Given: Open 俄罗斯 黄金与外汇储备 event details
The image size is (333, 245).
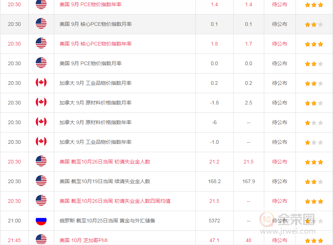Looking at the screenshot, I should (107, 221).
